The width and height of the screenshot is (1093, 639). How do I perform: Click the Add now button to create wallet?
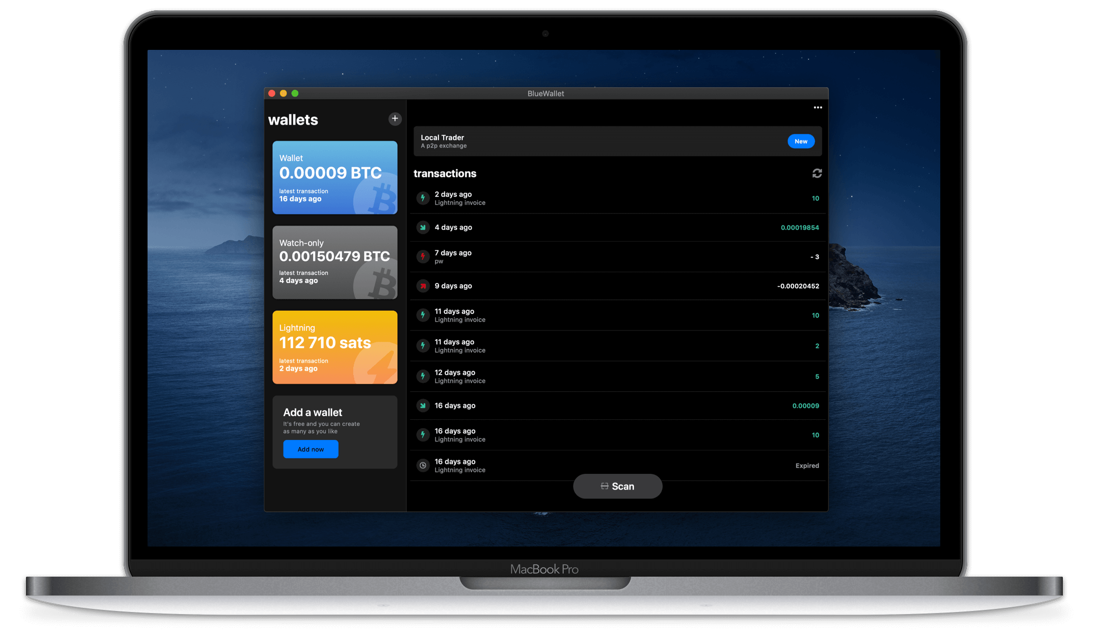click(x=310, y=449)
